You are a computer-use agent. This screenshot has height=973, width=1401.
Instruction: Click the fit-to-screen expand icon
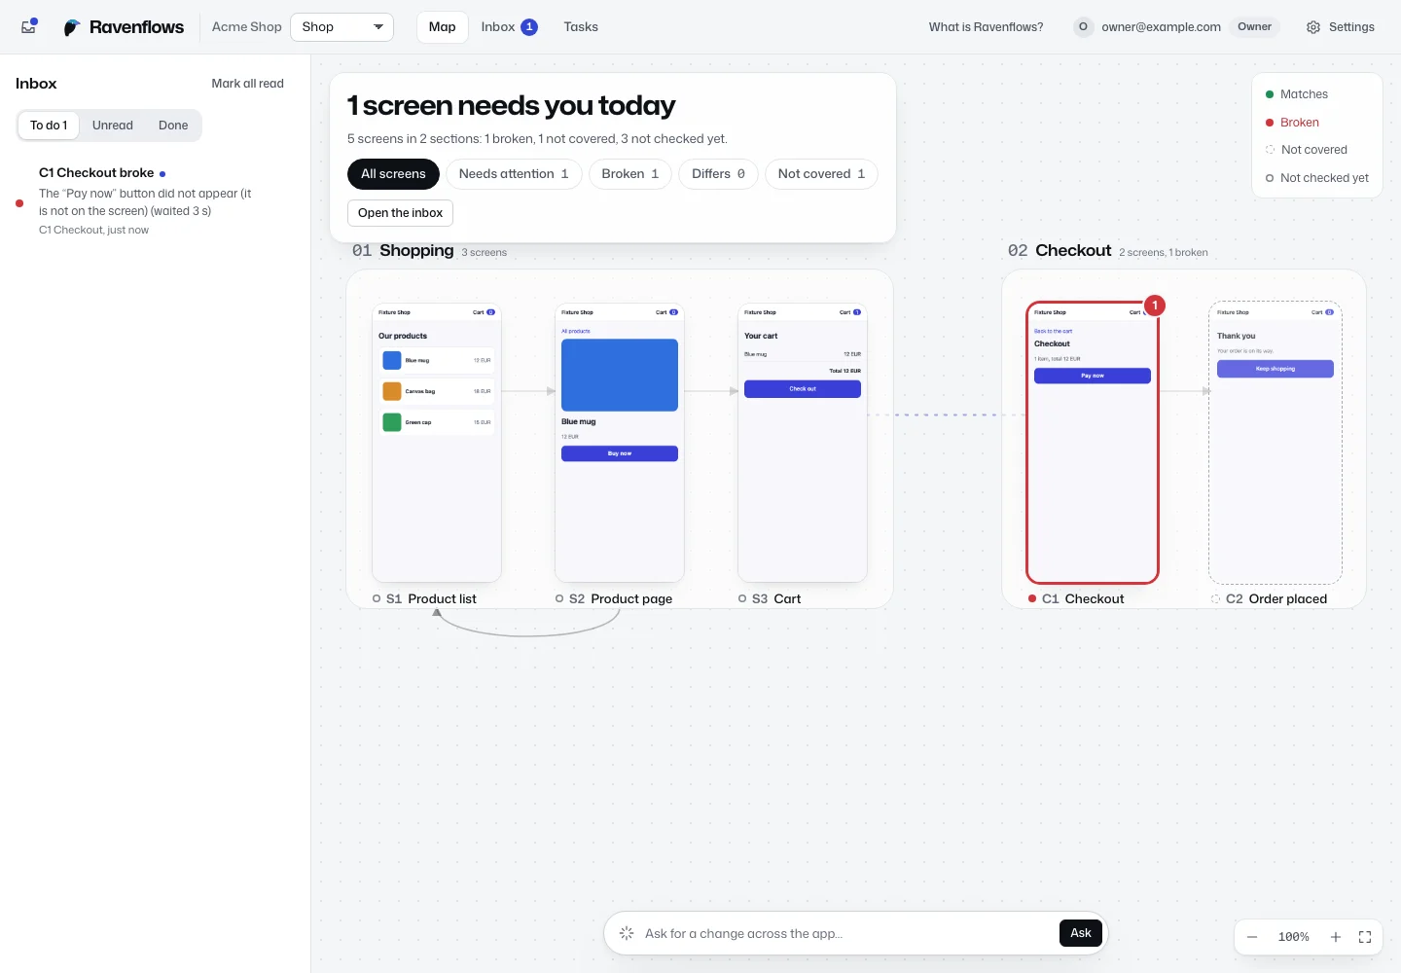1365,937
